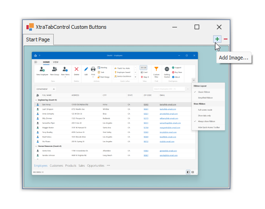
Task: Click Billy Zimmer's zip code link
Action: pos(146,118)
